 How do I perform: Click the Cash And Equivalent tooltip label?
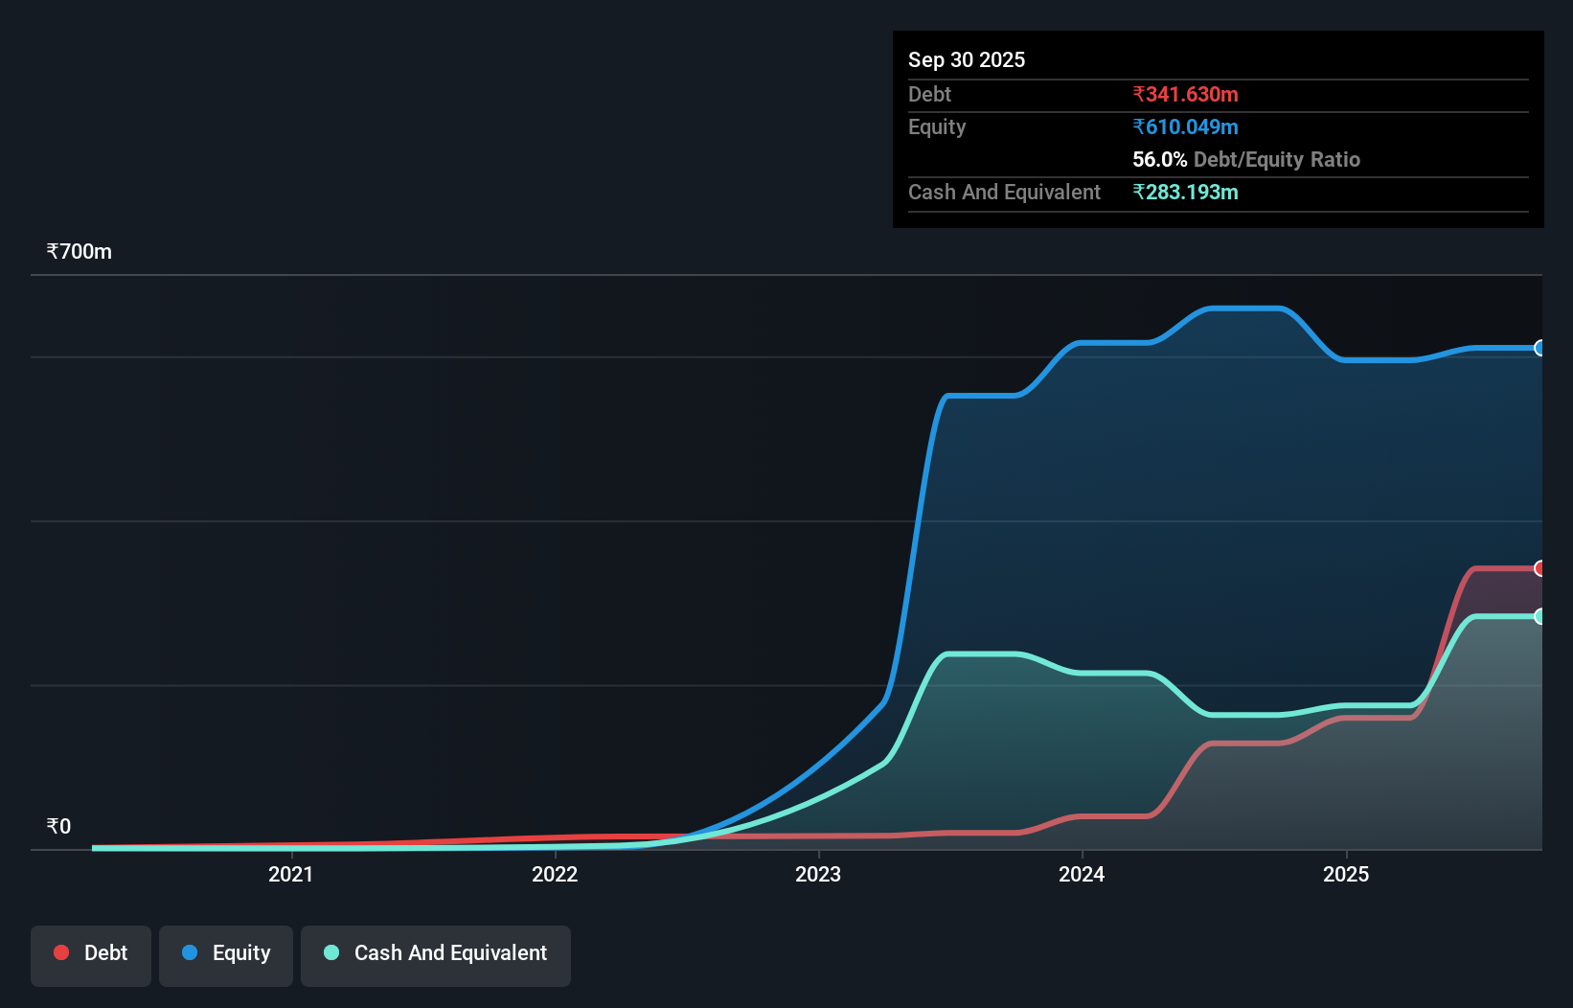point(1004,192)
